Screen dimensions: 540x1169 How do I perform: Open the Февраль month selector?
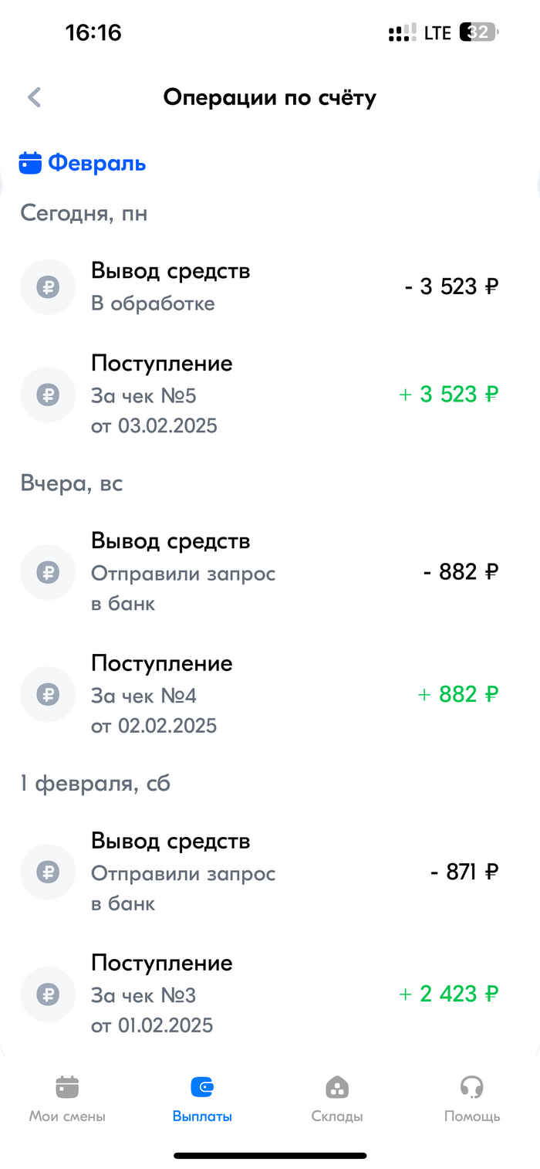click(x=96, y=164)
